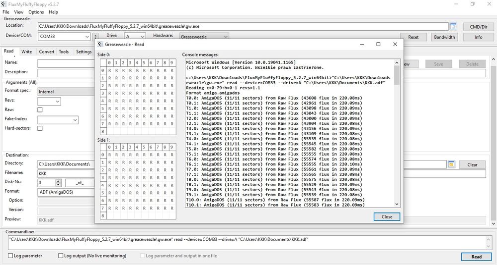The height and width of the screenshot is (265, 497).
Task: Maximize the Greaseweazle Read dialog
Action: click(378, 44)
